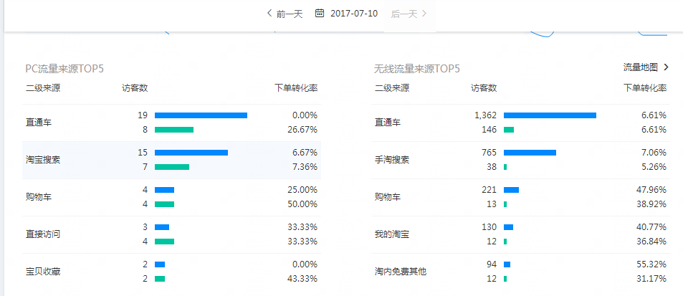The width and height of the screenshot is (683, 296).
Task: Click the green bar for PC 直通车
Action: point(174,130)
